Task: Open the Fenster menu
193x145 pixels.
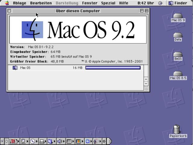Action: [x=90, y=3]
